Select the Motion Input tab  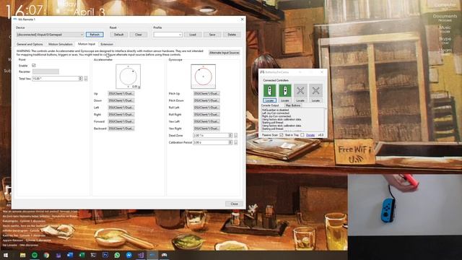pyautogui.click(x=87, y=44)
